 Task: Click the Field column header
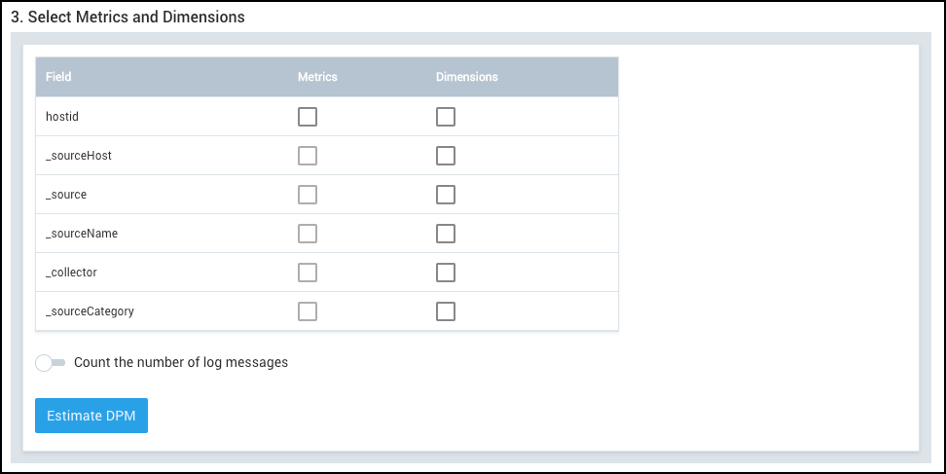(58, 77)
